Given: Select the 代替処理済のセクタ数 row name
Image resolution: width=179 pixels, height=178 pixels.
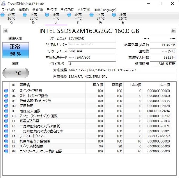Looking at the screenshot, I should [x=35, y=101].
